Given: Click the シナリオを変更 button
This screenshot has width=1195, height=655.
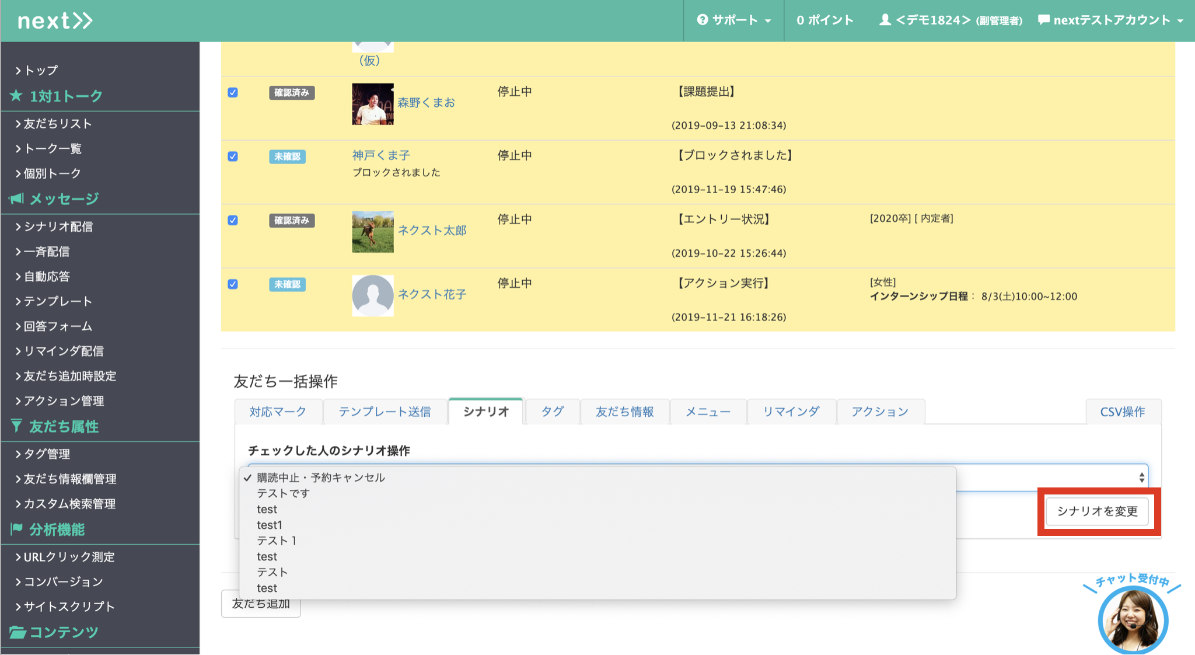Looking at the screenshot, I should tap(1097, 511).
